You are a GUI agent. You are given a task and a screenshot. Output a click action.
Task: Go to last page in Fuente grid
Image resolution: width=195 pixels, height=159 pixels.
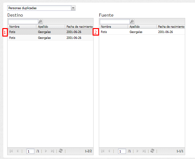(144, 151)
